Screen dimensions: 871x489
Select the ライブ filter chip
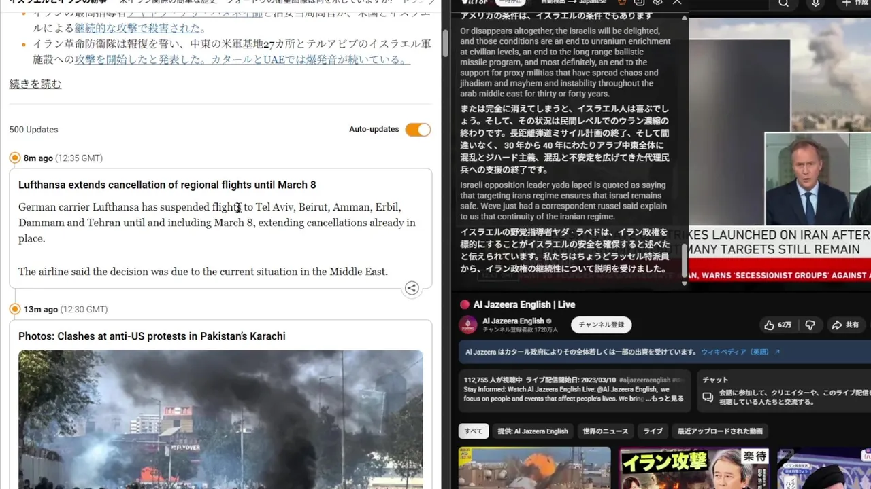click(x=653, y=431)
